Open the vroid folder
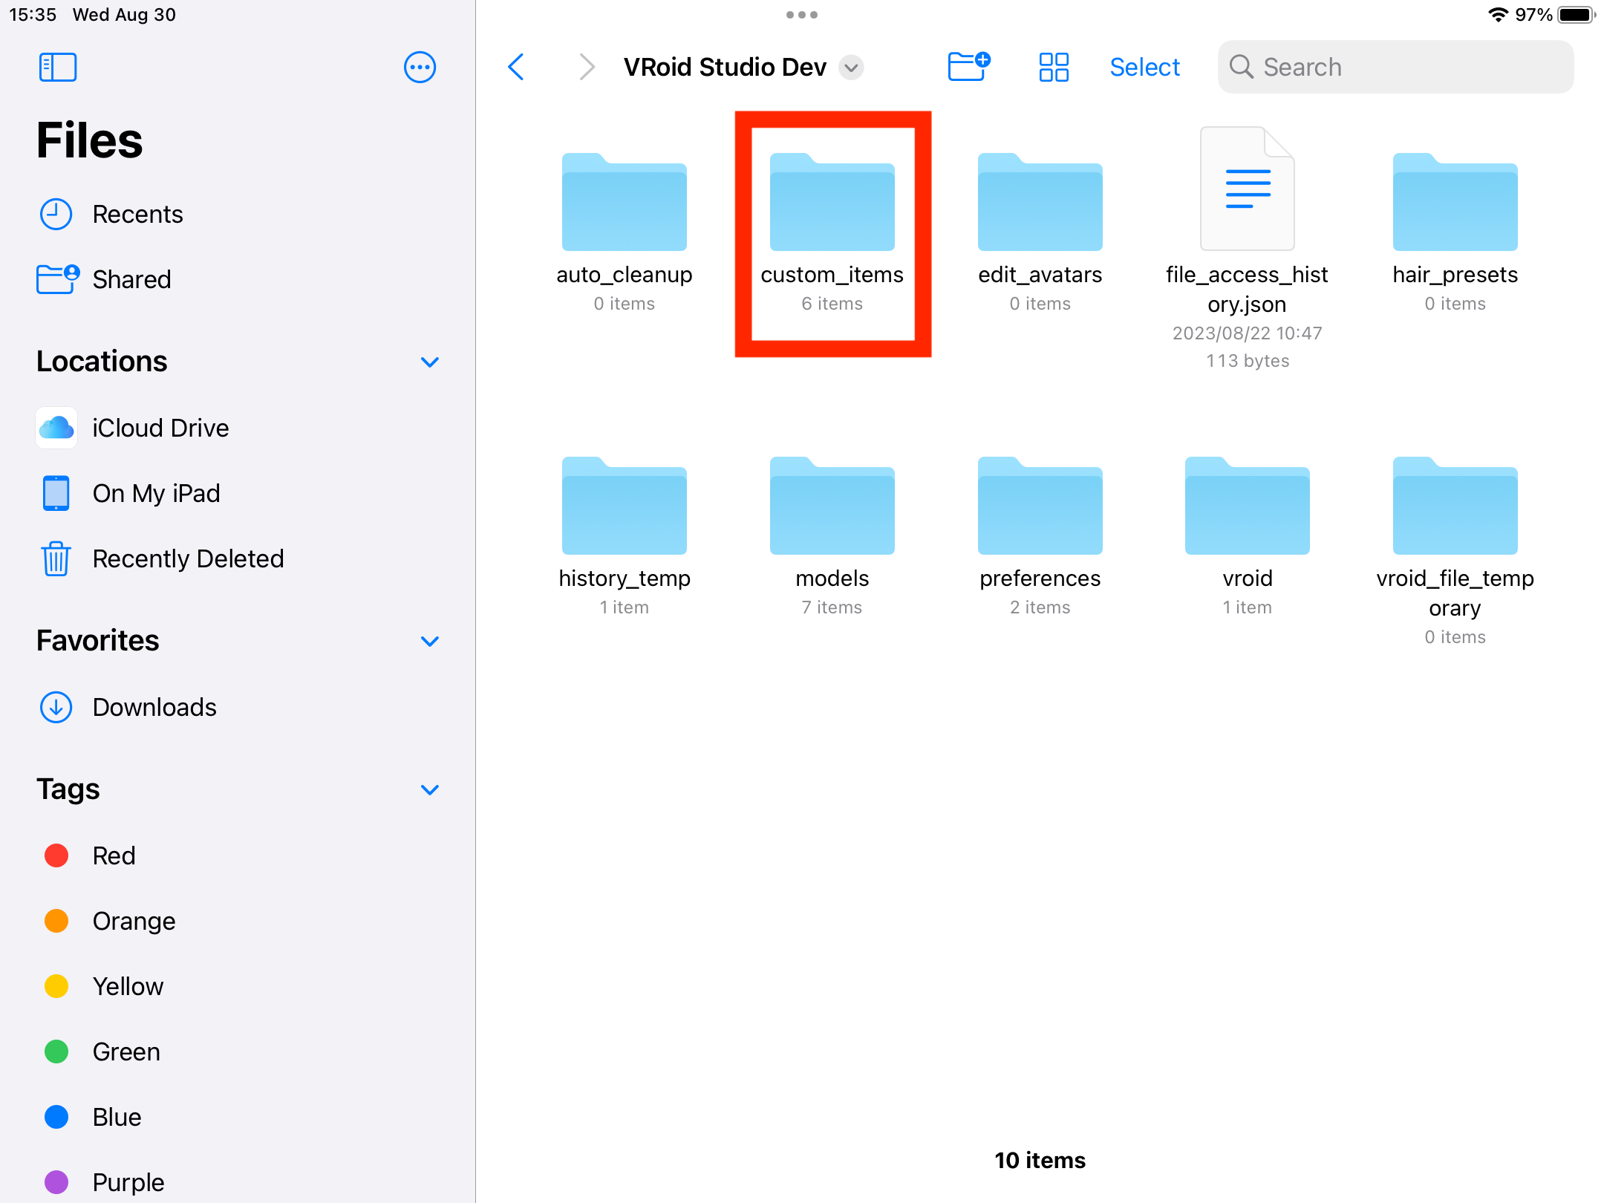The width and height of the screenshot is (1604, 1203). pyautogui.click(x=1248, y=506)
